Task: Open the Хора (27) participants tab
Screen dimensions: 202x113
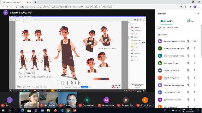Action: 167,21
